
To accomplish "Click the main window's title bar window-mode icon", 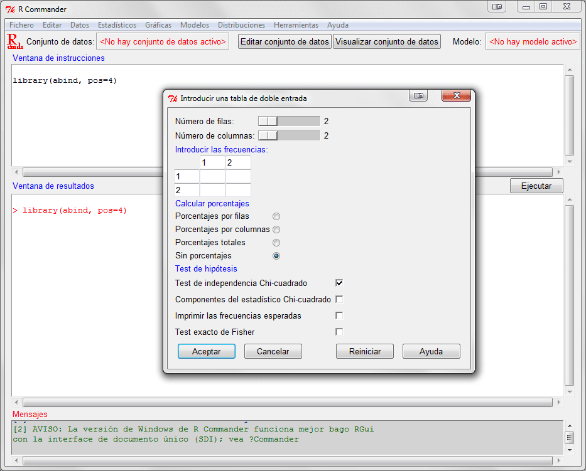I will pyautogui.click(x=497, y=6).
